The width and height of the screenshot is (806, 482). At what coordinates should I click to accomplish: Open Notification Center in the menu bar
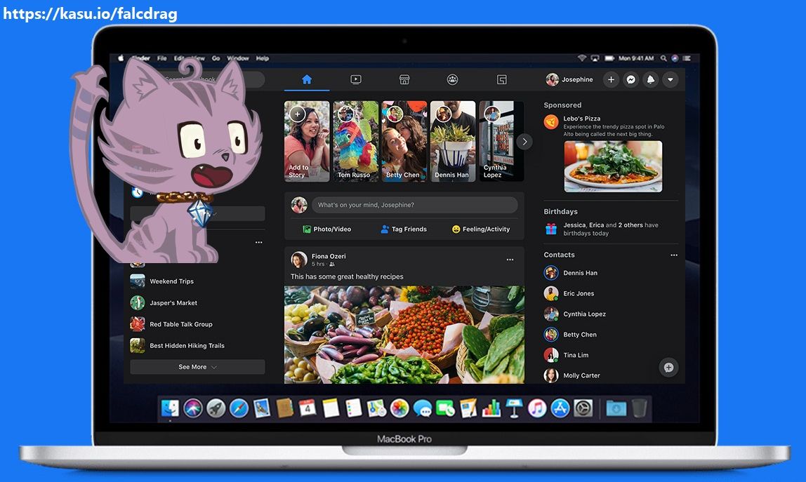687,58
